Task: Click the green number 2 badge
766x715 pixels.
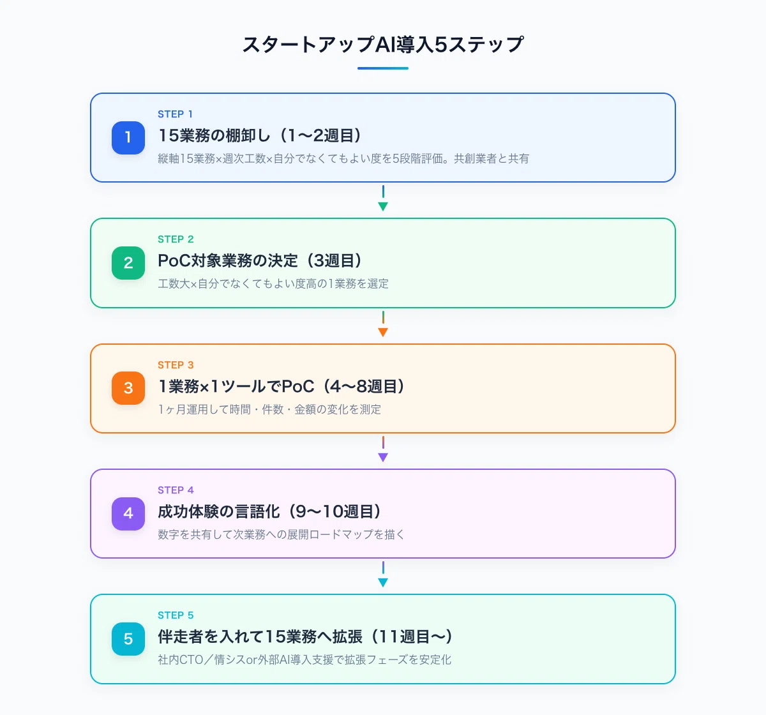Action: click(x=128, y=263)
